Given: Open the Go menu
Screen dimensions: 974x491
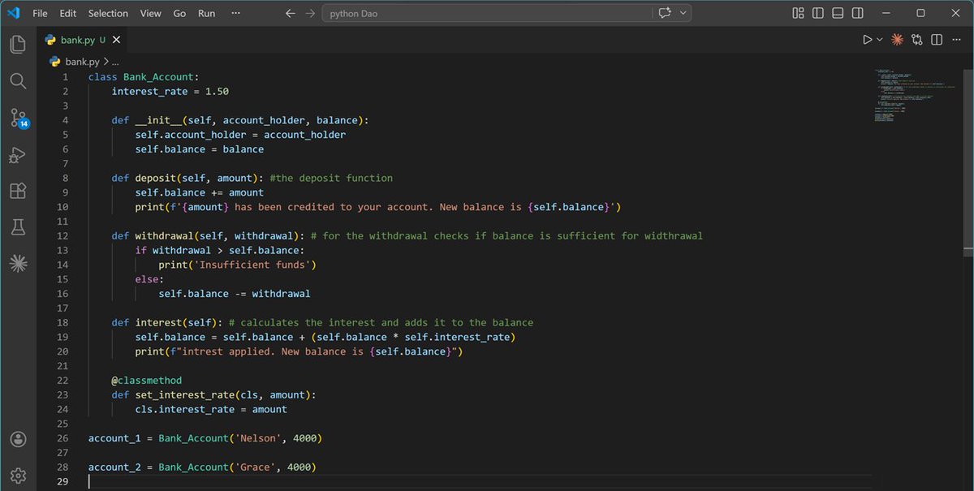Looking at the screenshot, I should (179, 13).
